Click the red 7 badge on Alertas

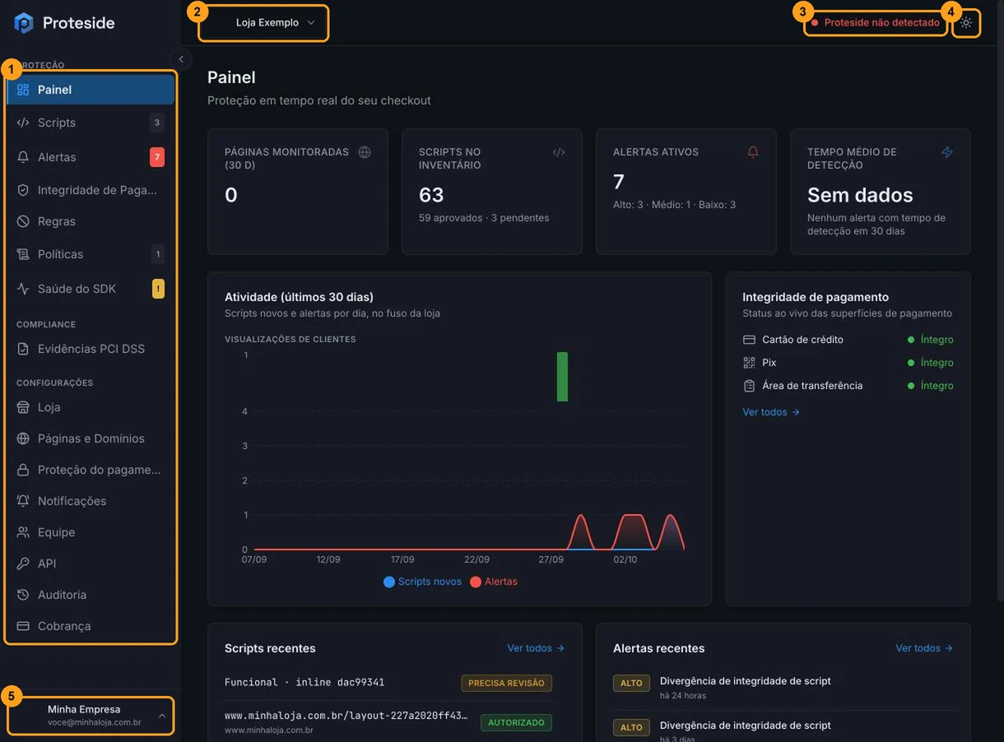(157, 157)
